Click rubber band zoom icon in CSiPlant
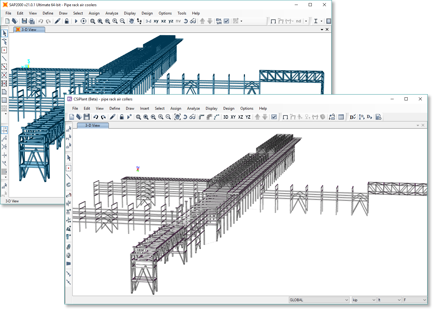Screen dimensions: 433x309 tap(139, 117)
